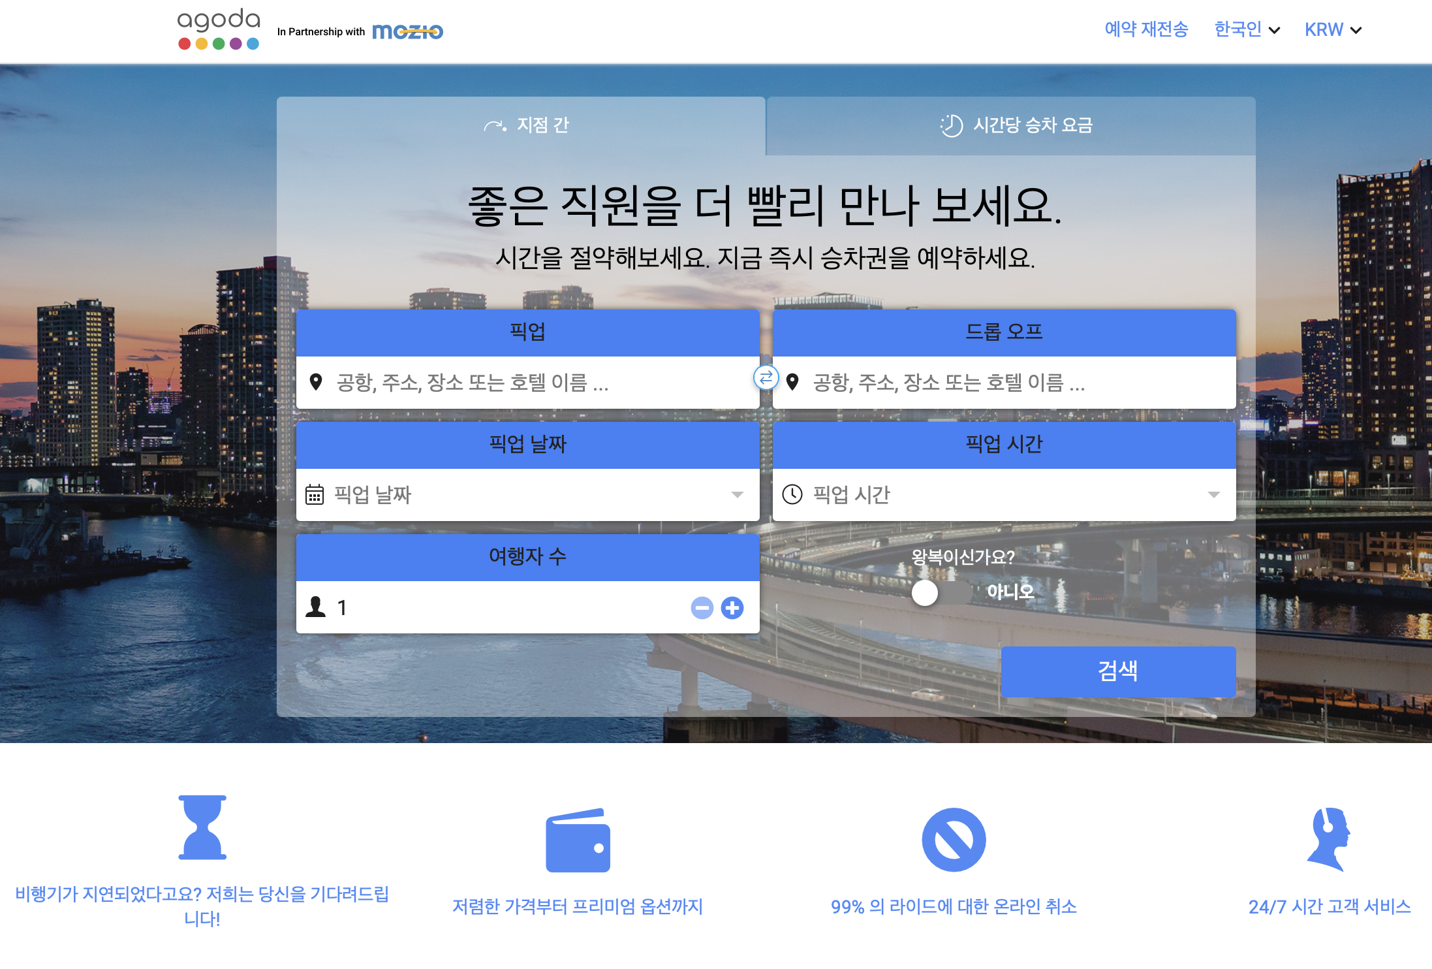Click the 픽업 날짜 date field
Image resolution: width=1432 pixels, height=969 pixels.
(528, 495)
